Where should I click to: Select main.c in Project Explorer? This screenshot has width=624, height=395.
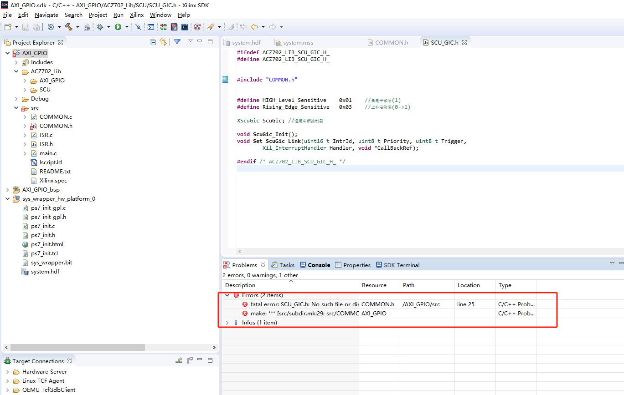click(48, 153)
